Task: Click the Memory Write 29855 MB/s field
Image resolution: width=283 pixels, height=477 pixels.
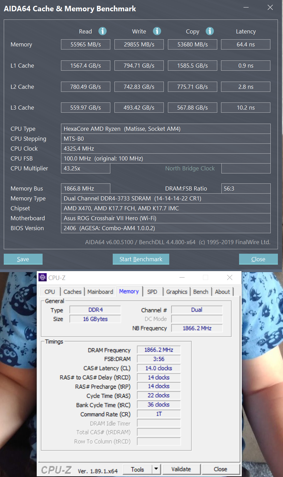Action: [139, 44]
